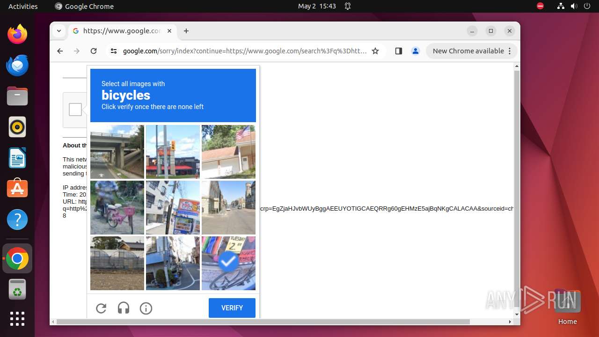This screenshot has width=599, height=337.
Task: Select the house with American flag tile
Action: click(228, 152)
